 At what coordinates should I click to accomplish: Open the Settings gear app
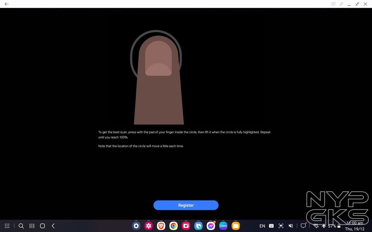click(136, 226)
